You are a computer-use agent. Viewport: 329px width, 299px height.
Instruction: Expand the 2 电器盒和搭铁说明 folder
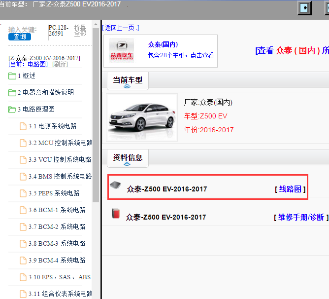point(46,92)
